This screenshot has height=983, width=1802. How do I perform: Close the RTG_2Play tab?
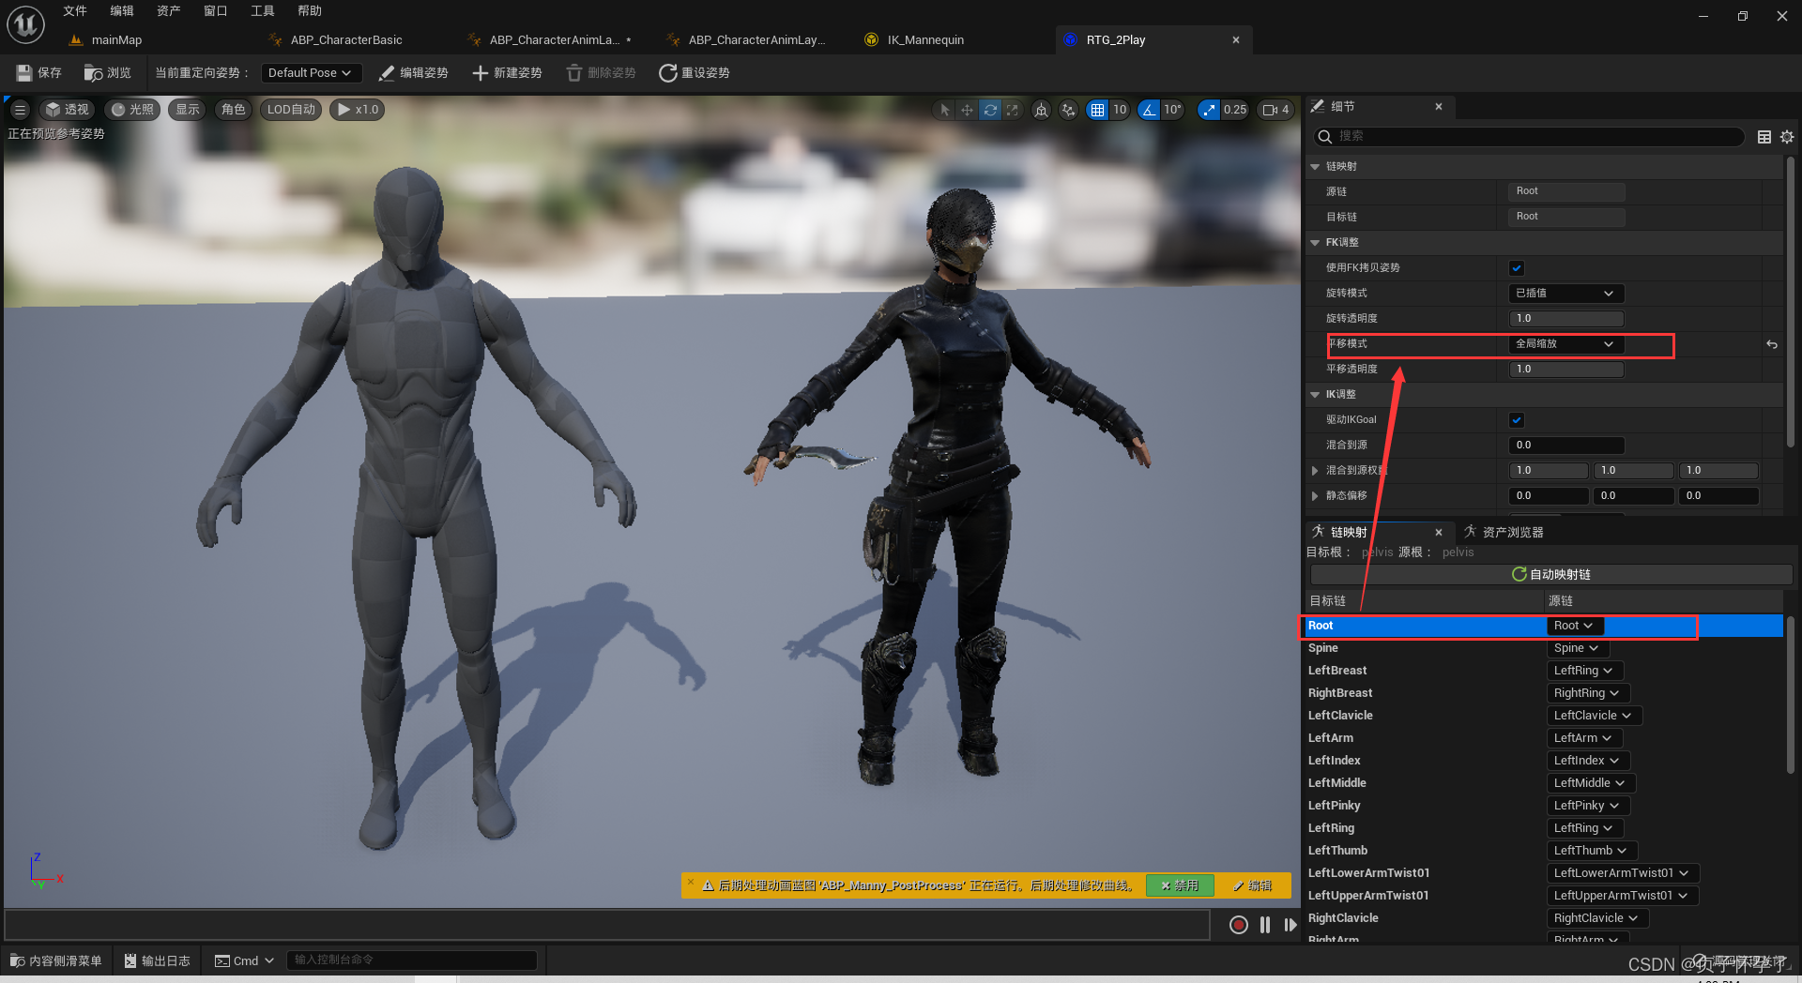[x=1236, y=40]
